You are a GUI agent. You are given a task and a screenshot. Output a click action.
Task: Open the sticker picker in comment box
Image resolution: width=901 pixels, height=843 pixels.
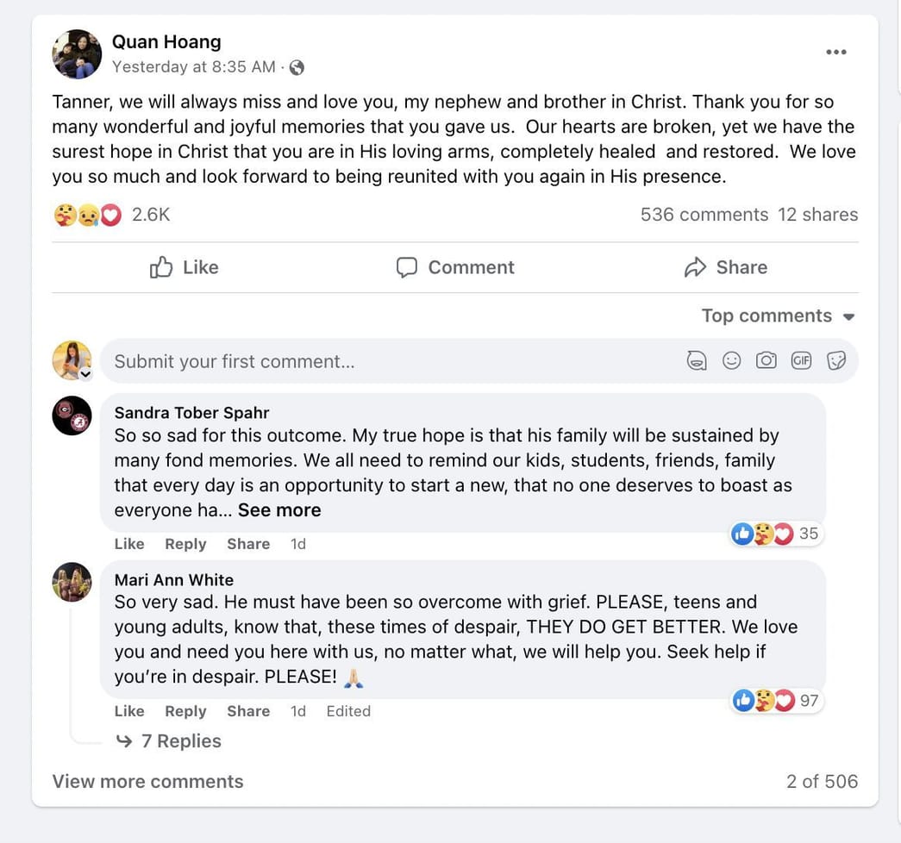[x=835, y=360]
